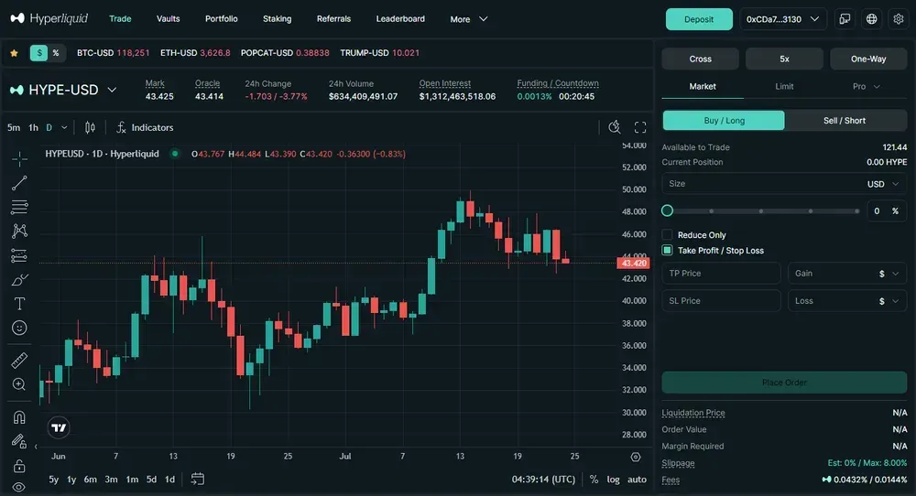Image resolution: width=916 pixels, height=496 pixels.
Task: Open the forecasting and measurement tools
Action: point(19,255)
